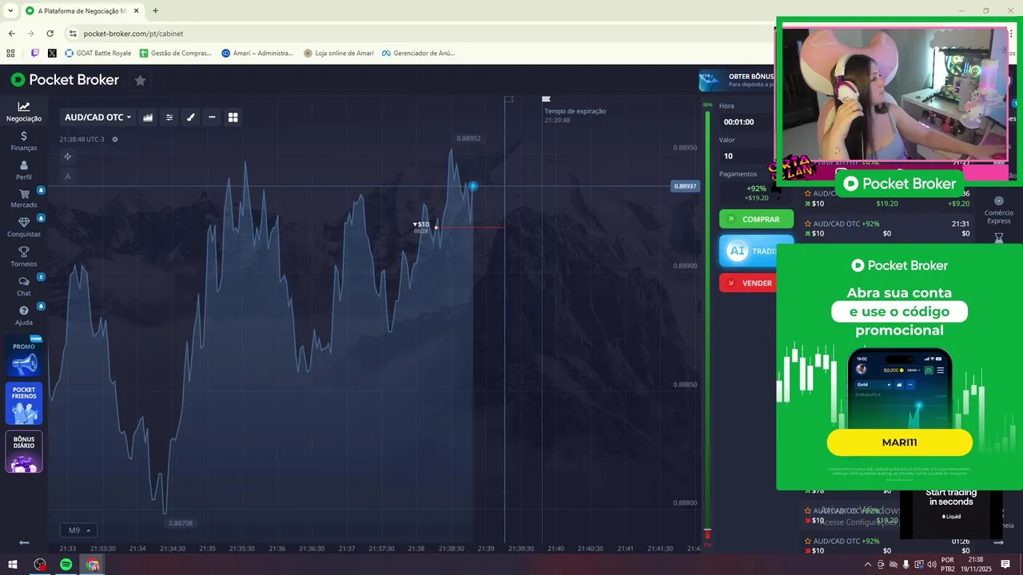Screen dimensions: 1023x575
Task: Click the 0.88937 current price label
Action: click(685, 186)
